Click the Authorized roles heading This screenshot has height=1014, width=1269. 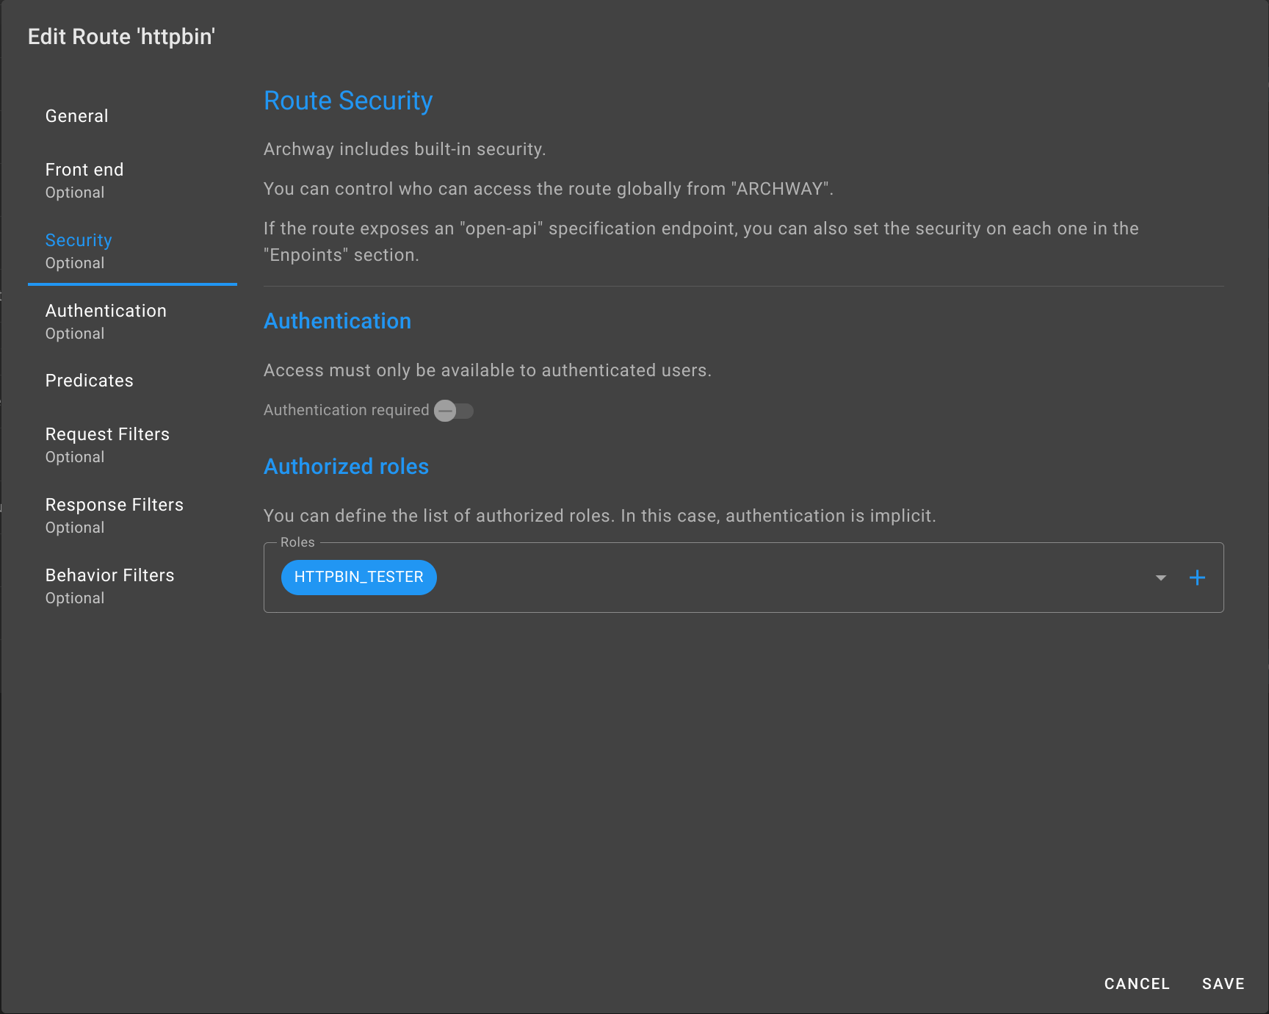coord(346,467)
